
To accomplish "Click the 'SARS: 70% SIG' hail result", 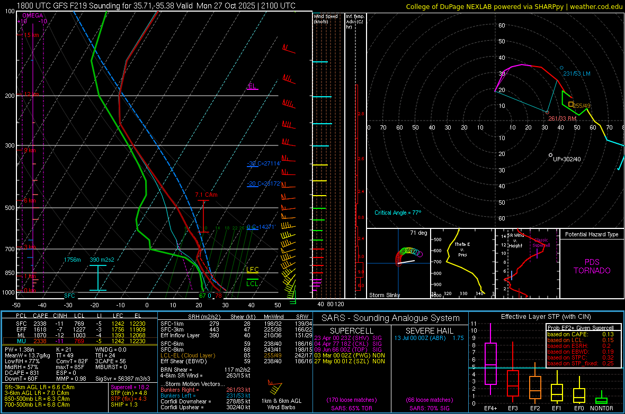I will (x=429, y=408).
